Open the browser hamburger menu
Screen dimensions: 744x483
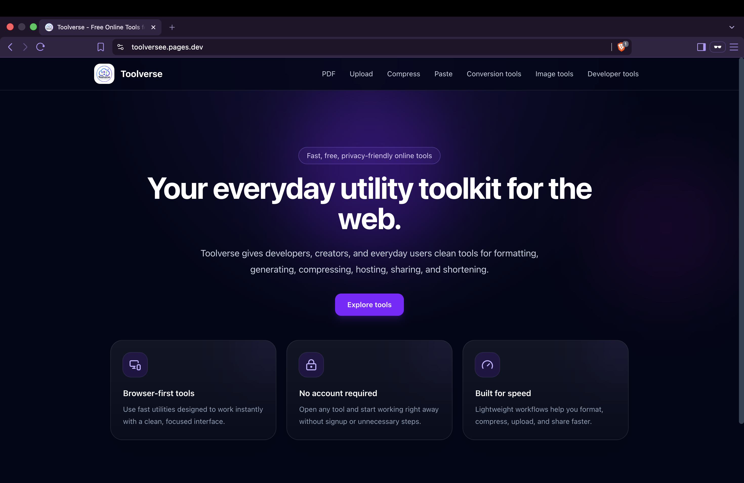734,47
